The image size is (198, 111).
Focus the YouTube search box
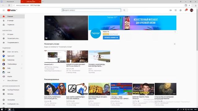(91, 10)
